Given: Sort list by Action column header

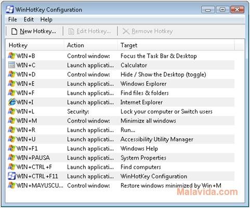Looking at the screenshot, I should [x=91, y=45].
